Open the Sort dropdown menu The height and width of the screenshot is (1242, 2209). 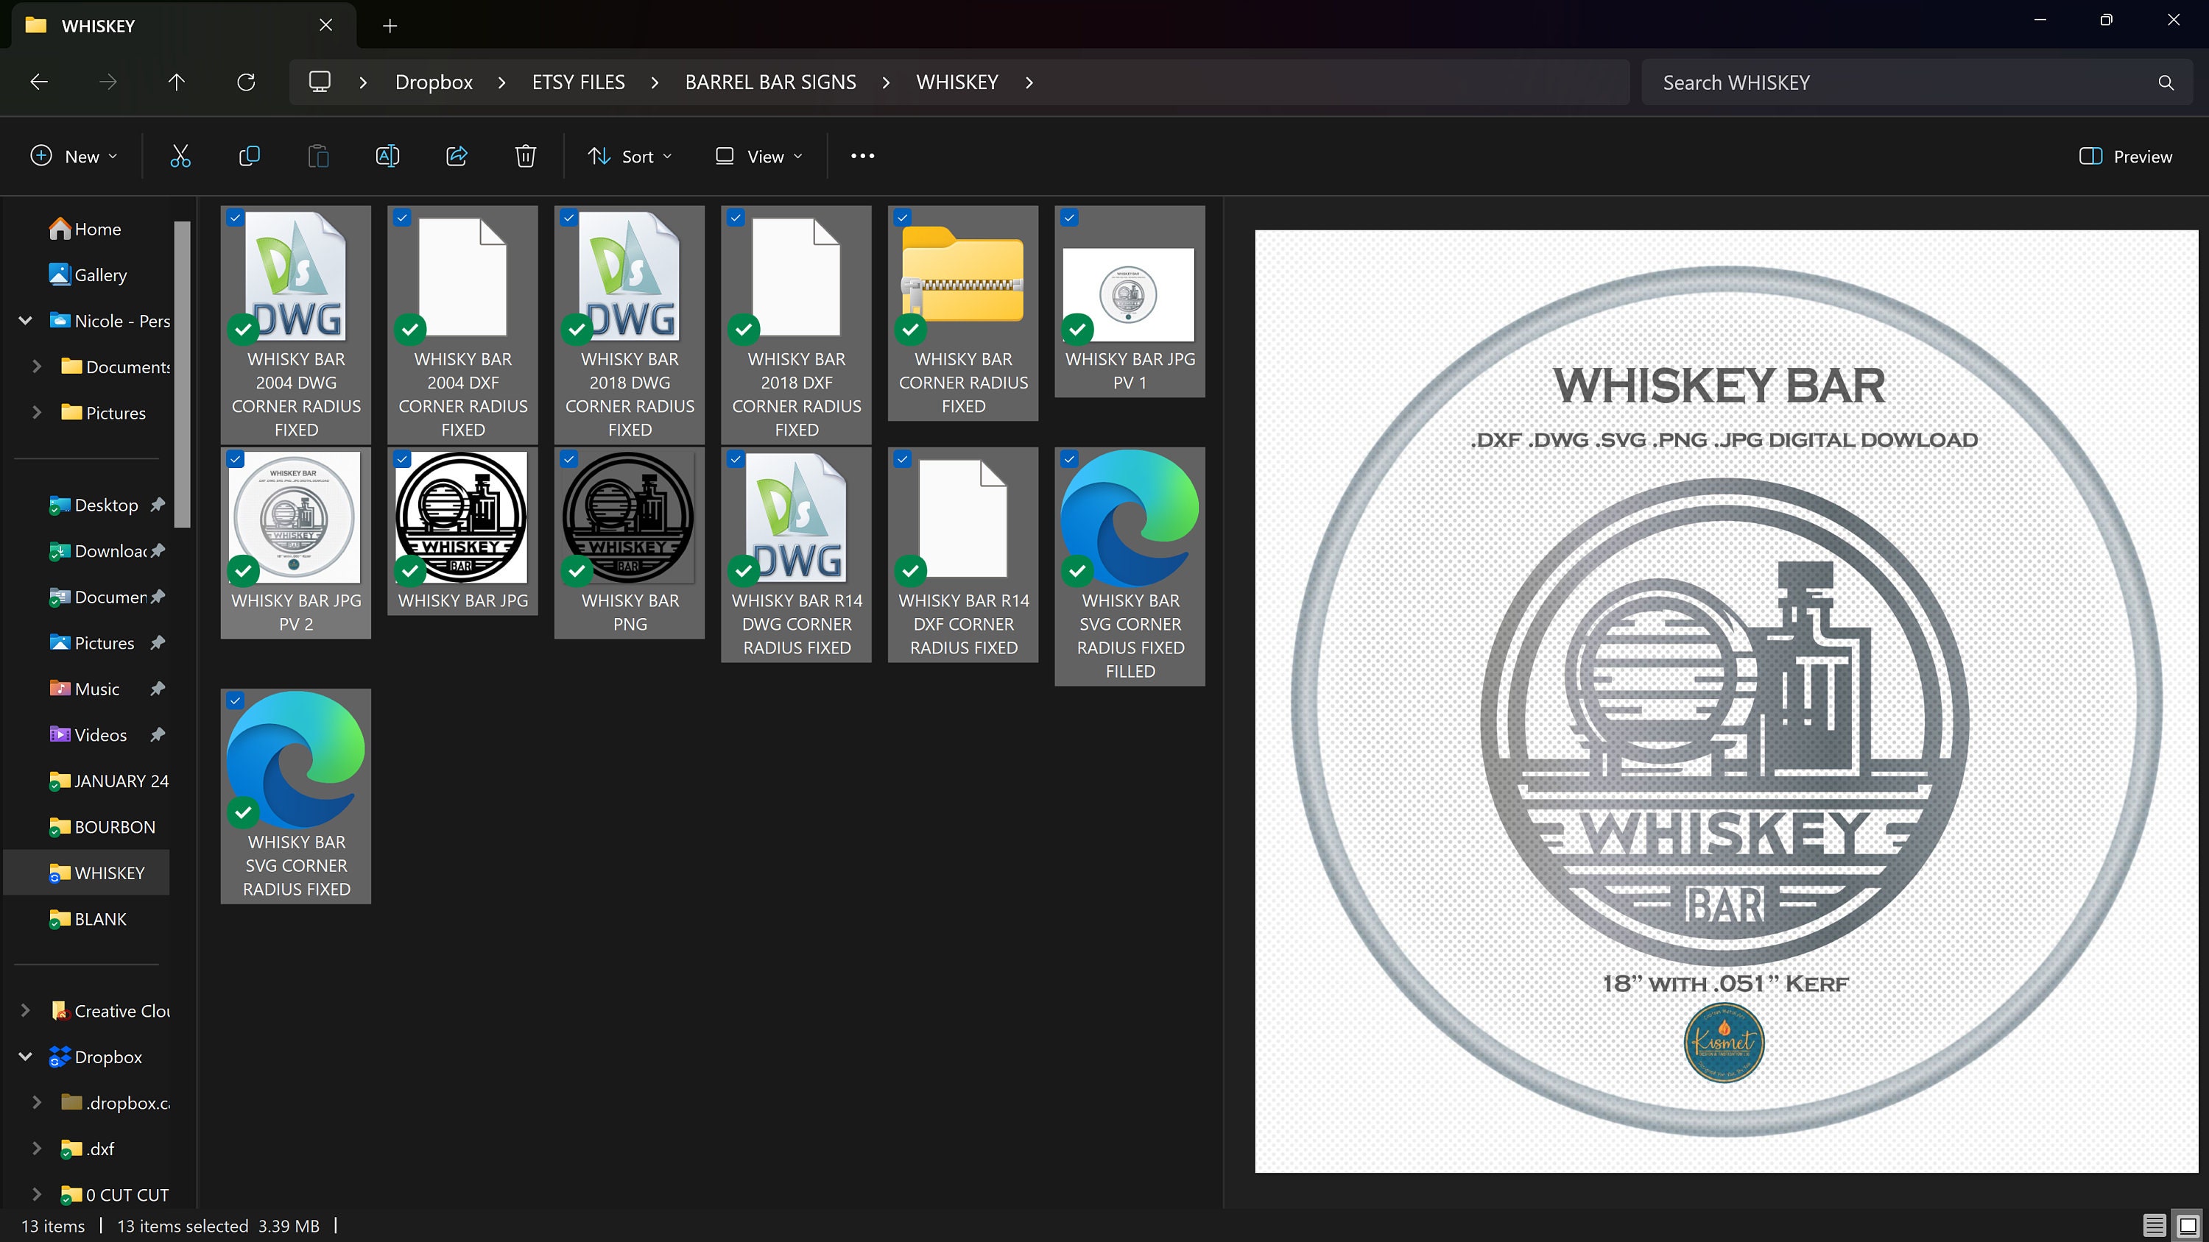click(630, 156)
